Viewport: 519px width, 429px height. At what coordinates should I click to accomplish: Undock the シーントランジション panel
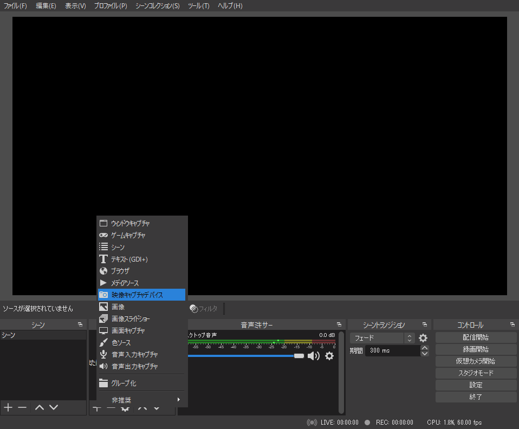425,325
